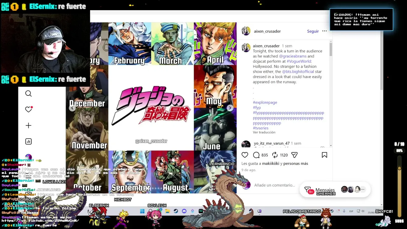Click the '9 de ago.' post date
The height and width of the screenshot is (229, 407).
248,170
